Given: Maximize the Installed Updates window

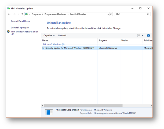Looking at the screenshot, I should click(140, 8).
